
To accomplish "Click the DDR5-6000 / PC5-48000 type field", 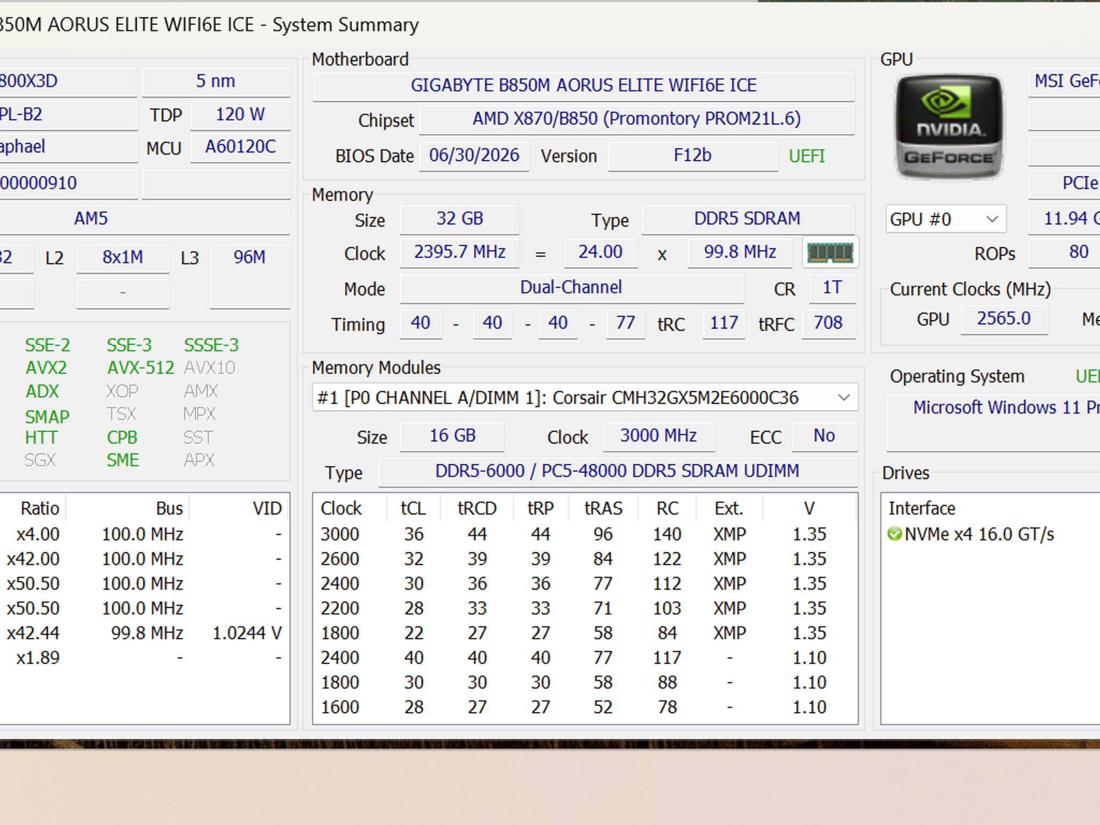I will coord(618,472).
